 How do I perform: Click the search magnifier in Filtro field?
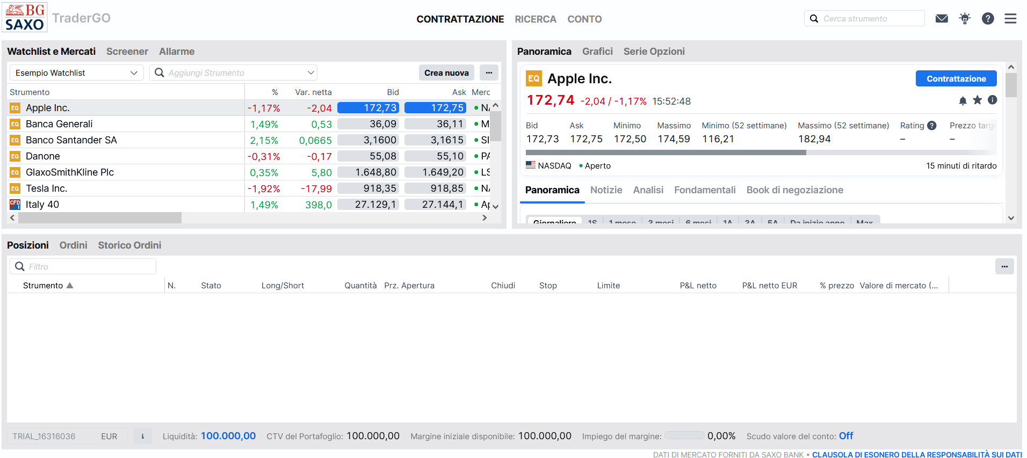[x=20, y=266]
